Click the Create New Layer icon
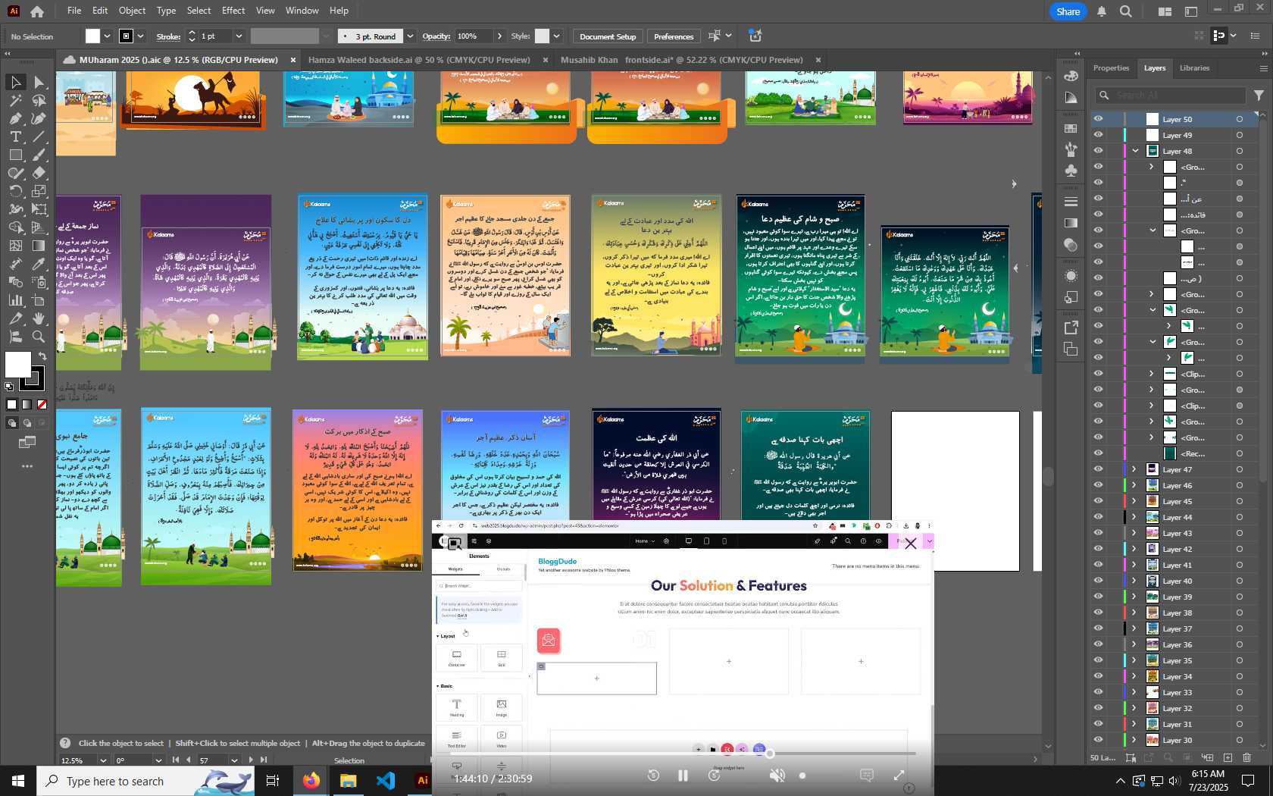 (x=1228, y=757)
